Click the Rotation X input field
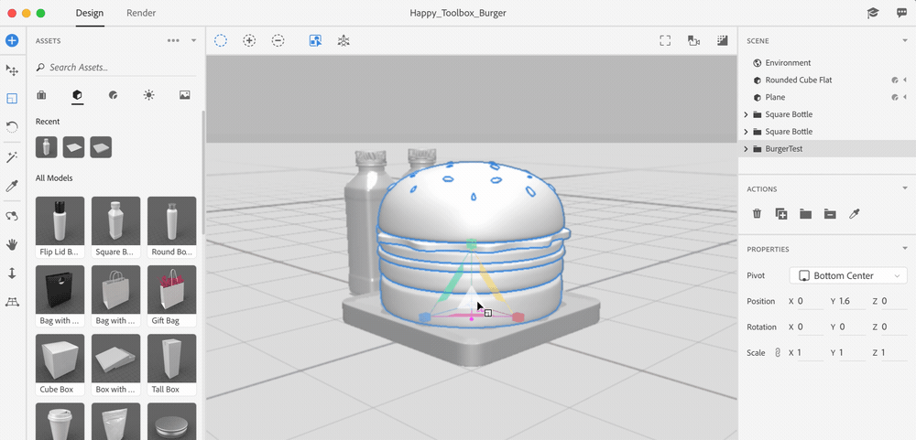Viewport: 916px width, 440px height. [810, 327]
